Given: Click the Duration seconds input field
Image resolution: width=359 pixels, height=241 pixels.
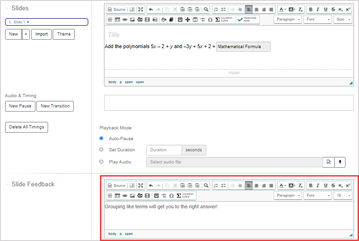Looking at the screenshot, I should 164,150.
